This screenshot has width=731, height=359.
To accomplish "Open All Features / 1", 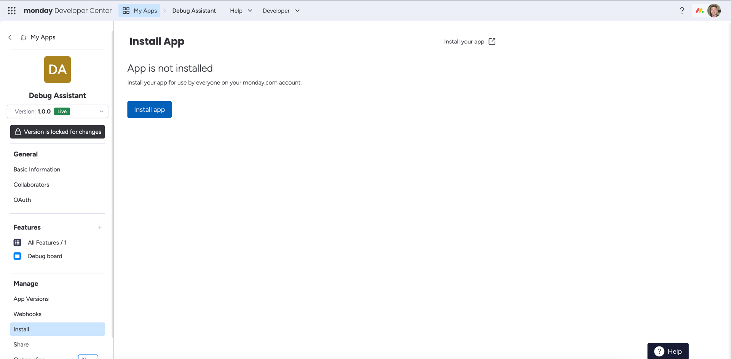I will (47, 243).
